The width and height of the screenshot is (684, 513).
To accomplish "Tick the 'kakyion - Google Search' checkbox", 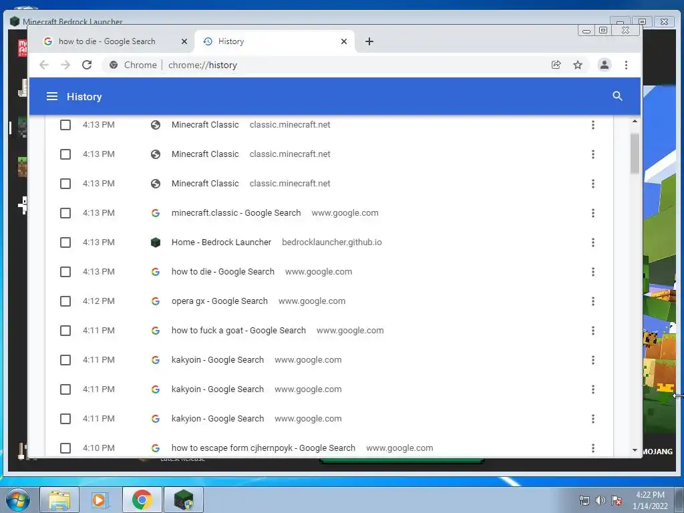I will (65, 419).
